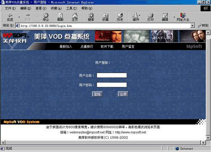Open the 帮助(H) menu
Viewport: 211px width, 152px height.
pos(87,8)
